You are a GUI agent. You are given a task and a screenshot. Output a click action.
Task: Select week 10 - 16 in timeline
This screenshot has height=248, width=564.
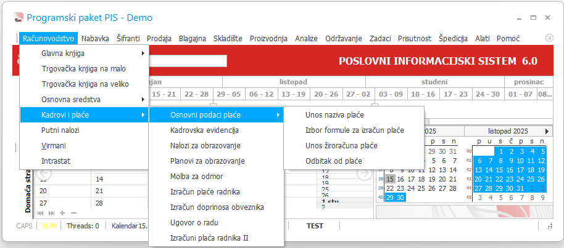[423, 94]
